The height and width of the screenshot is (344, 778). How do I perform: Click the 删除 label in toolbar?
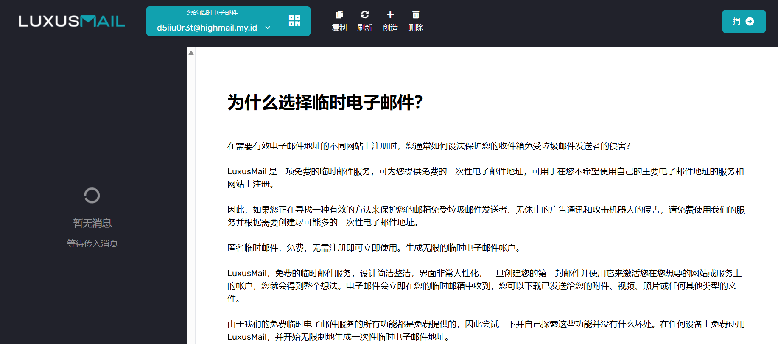click(x=416, y=28)
